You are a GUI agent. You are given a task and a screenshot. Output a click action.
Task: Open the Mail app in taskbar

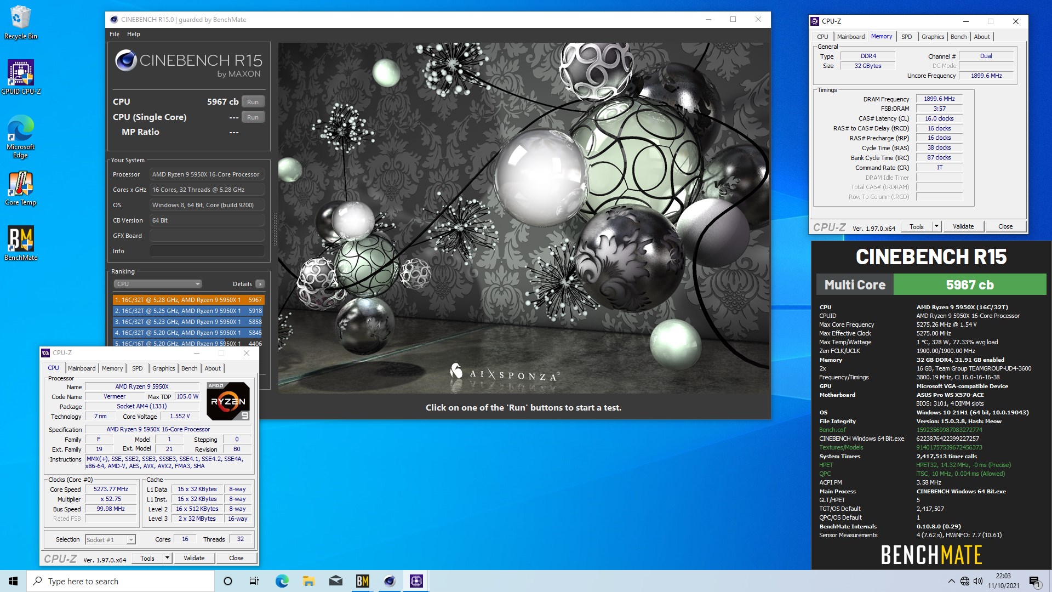(336, 581)
